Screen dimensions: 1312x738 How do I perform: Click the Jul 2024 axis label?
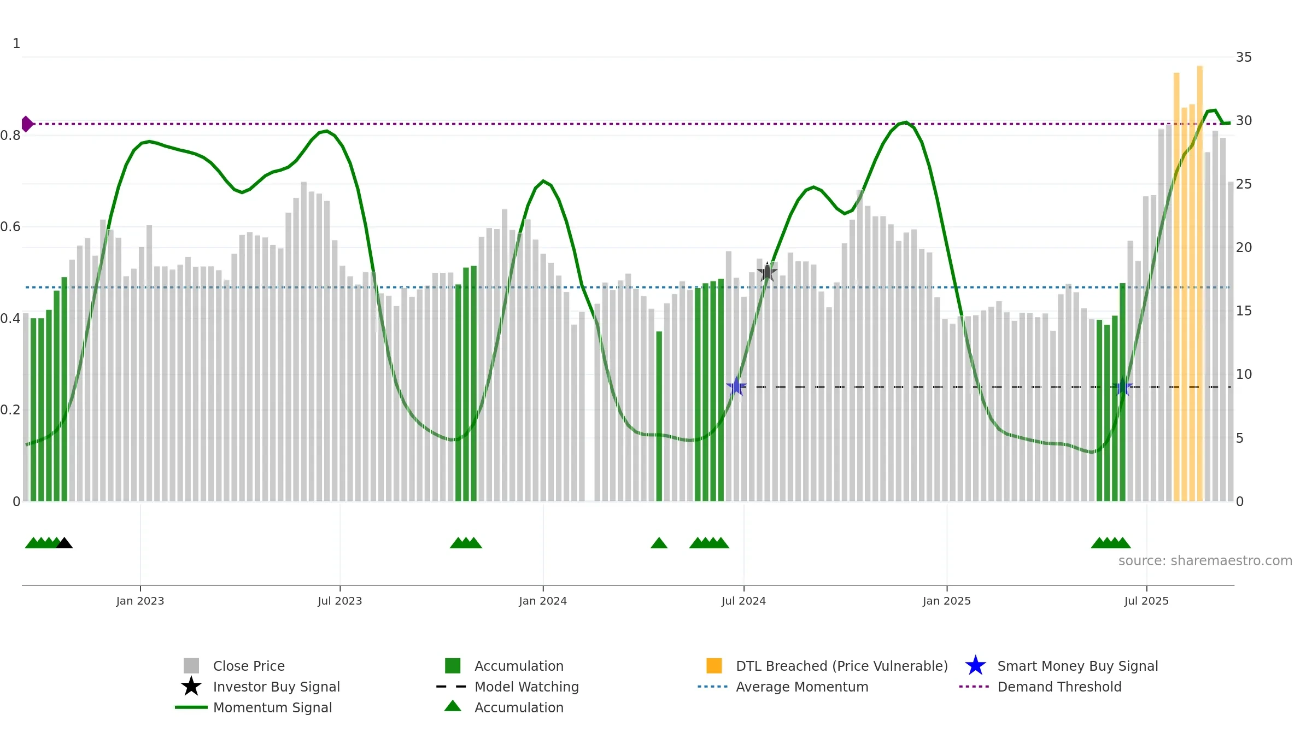(x=743, y=601)
